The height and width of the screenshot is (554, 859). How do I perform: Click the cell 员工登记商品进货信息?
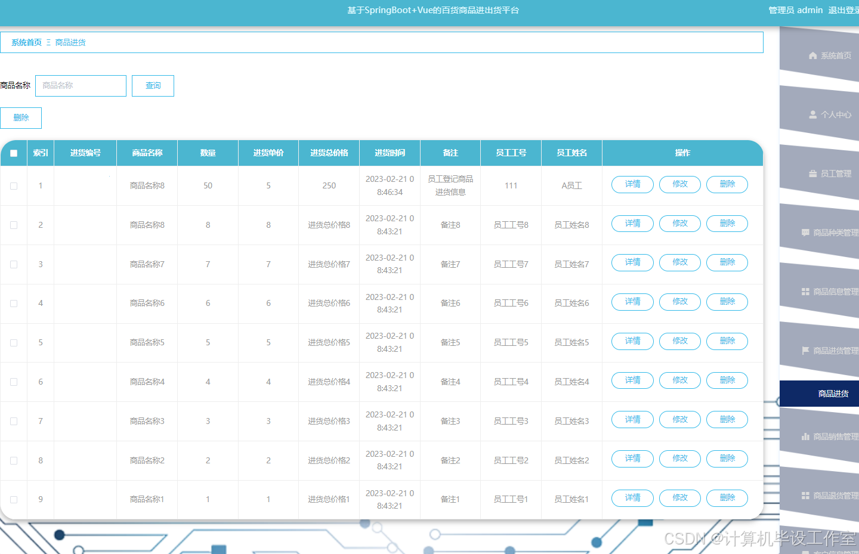click(450, 185)
